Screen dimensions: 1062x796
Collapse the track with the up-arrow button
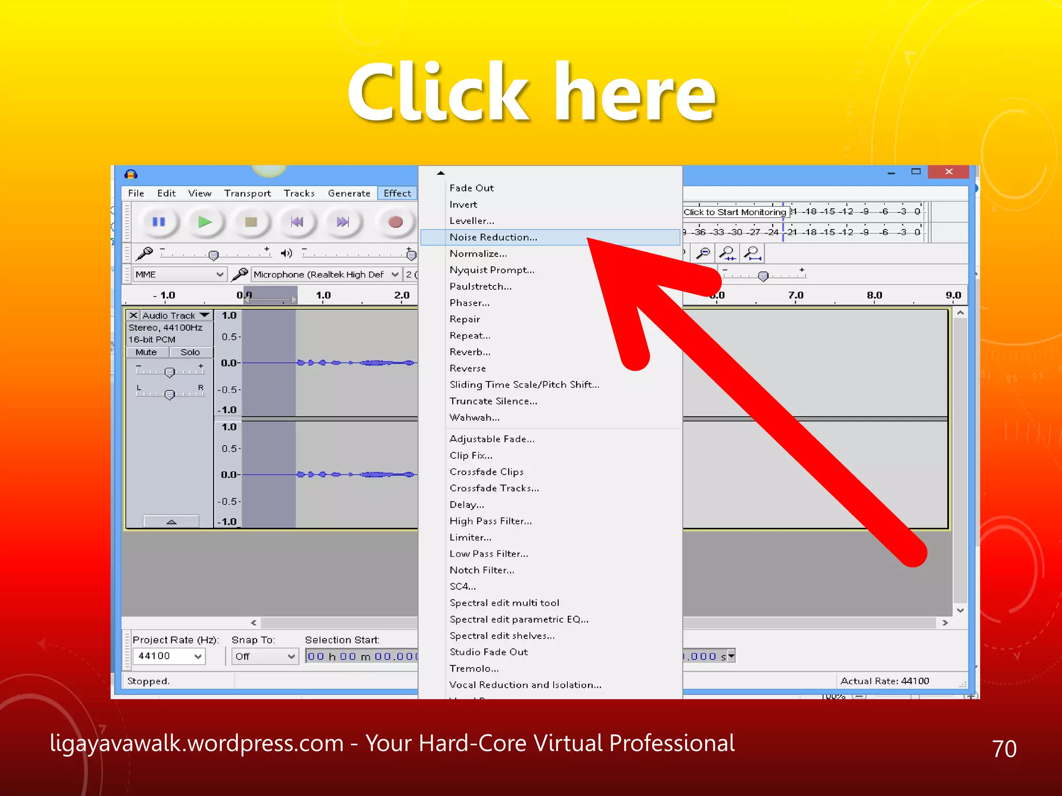coord(171,521)
